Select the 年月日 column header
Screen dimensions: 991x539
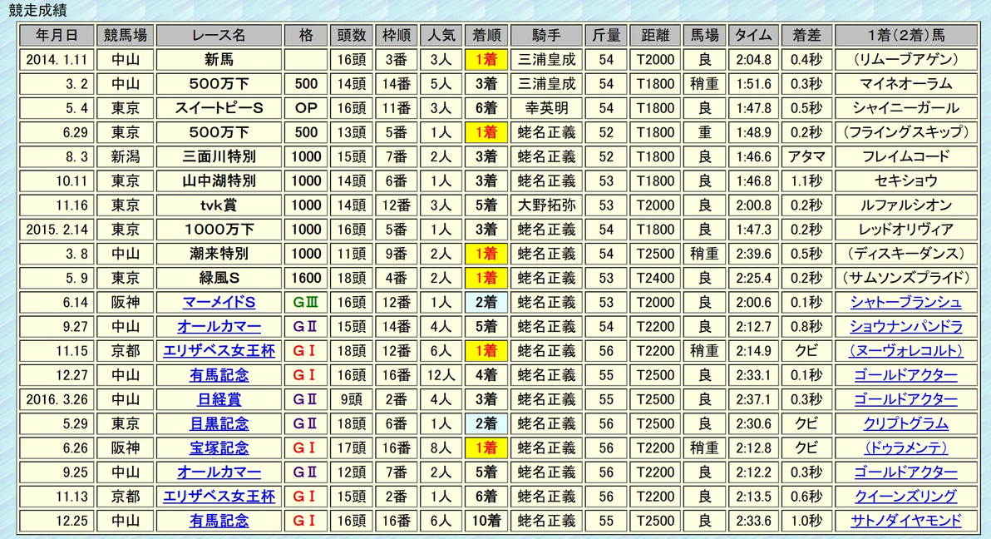coord(57,36)
